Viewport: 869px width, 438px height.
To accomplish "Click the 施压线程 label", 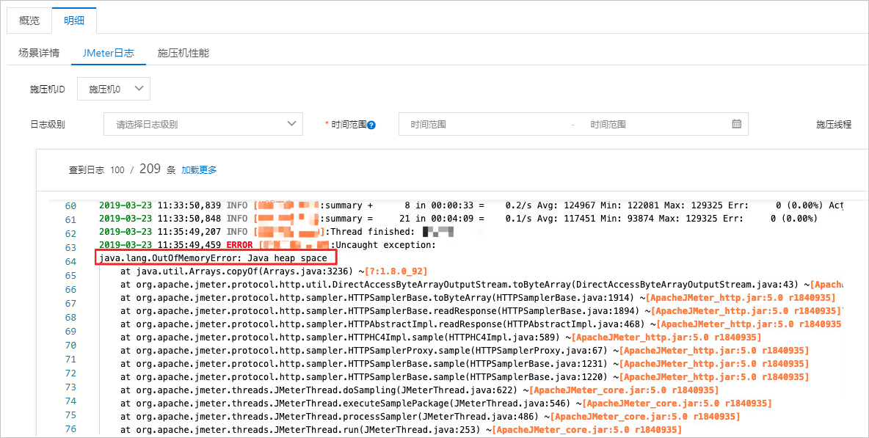I will [834, 125].
